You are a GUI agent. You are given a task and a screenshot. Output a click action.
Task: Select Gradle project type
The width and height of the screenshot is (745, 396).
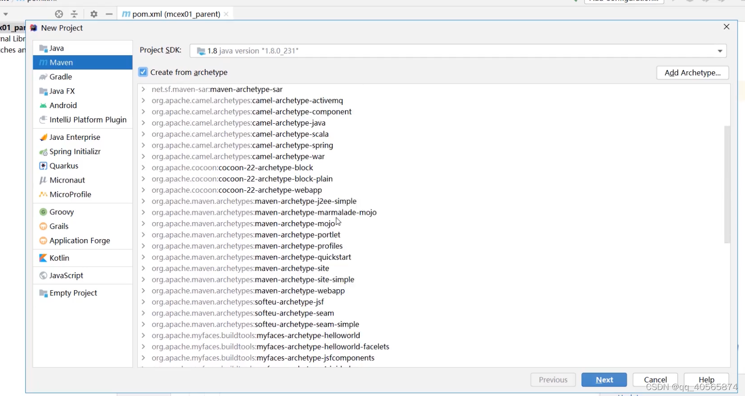(83, 77)
